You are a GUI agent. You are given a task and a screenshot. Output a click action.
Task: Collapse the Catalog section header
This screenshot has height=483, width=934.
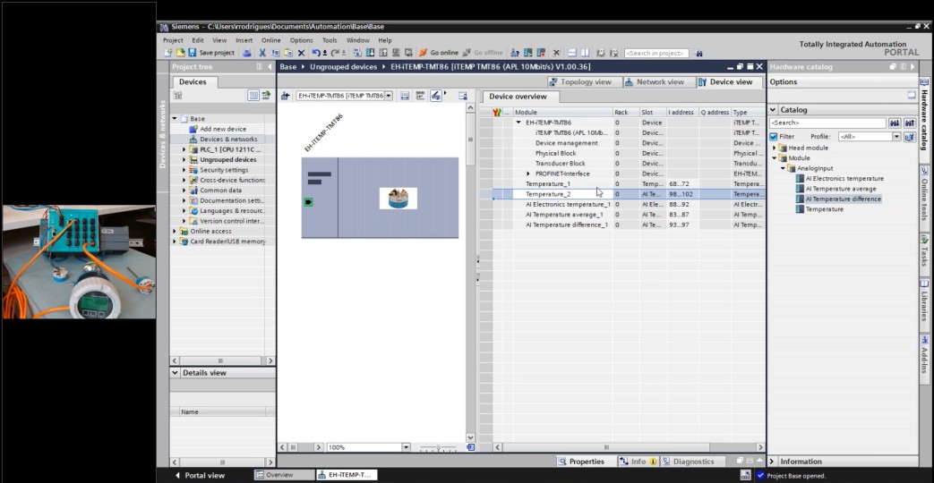point(773,109)
